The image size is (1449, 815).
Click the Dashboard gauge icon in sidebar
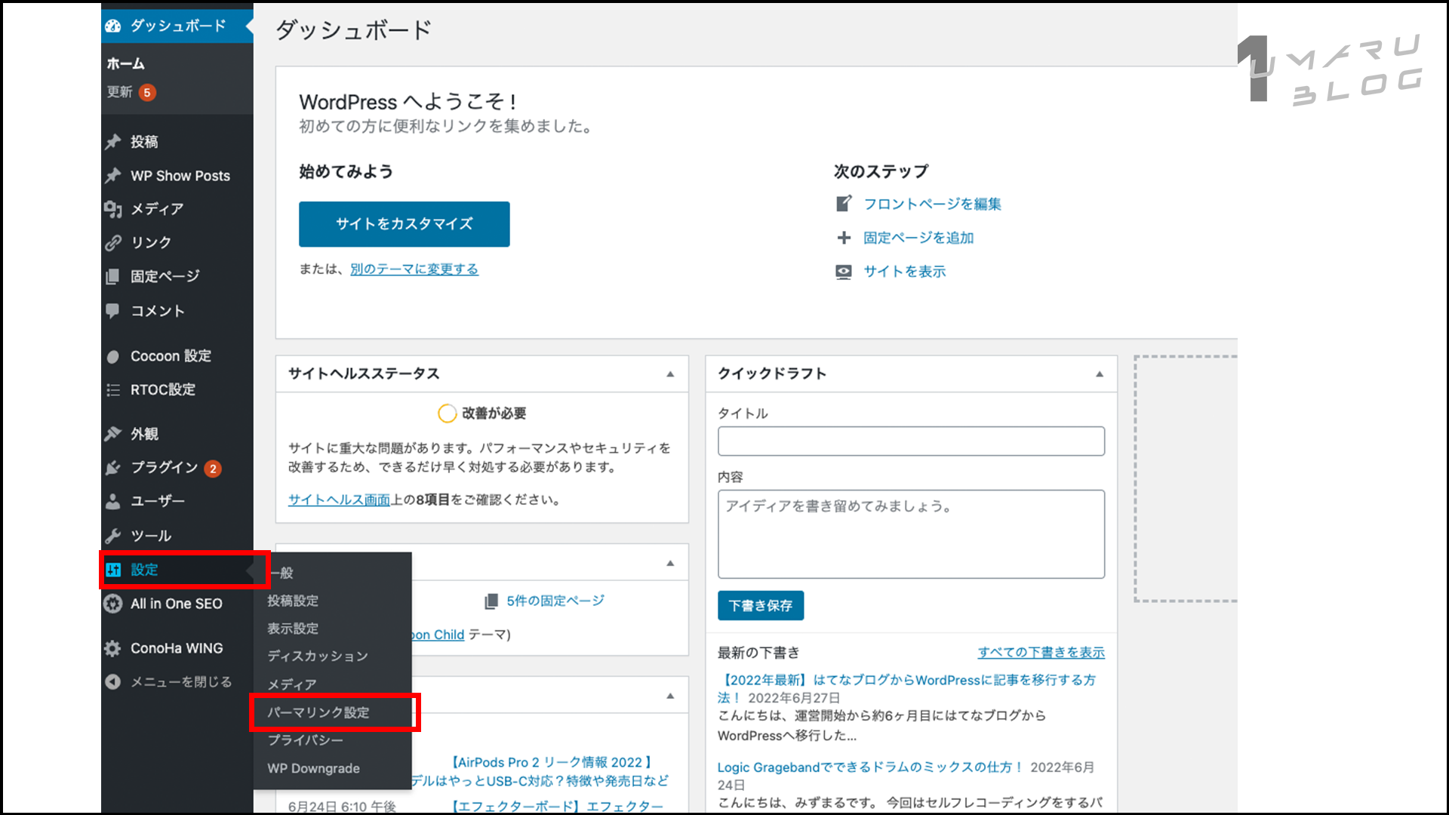click(x=113, y=26)
